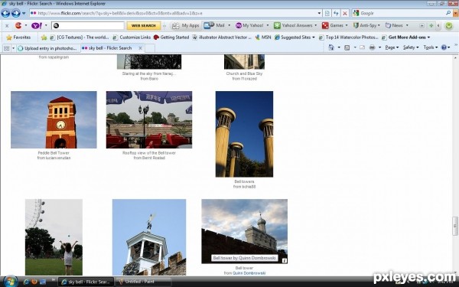The image size is (459, 287).
Task: Expand the Page menu dropdown
Action: pyautogui.click(x=392, y=47)
